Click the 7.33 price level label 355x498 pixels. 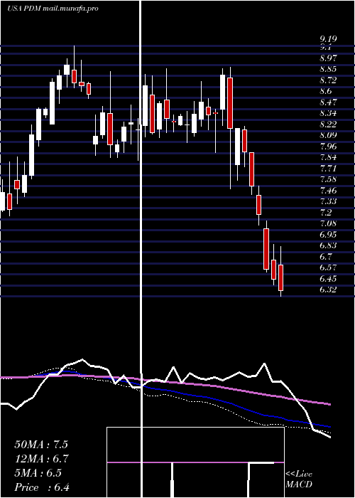tap(328, 201)
